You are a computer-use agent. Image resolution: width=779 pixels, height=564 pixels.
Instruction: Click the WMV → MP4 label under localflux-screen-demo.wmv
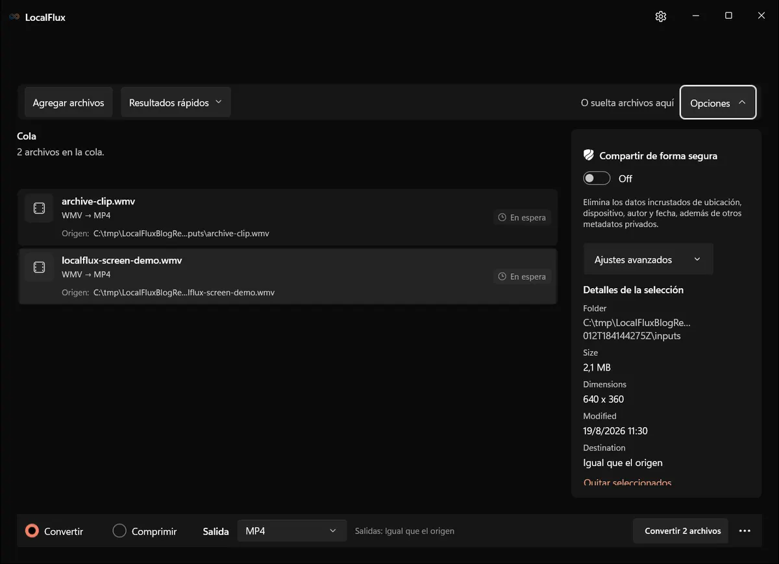(x=86, y=275)
